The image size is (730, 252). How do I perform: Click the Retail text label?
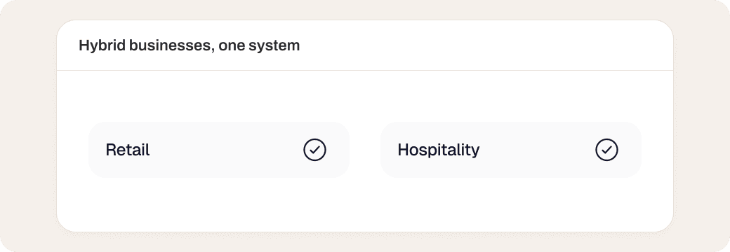pyautogui.click(x=128, y=150)
